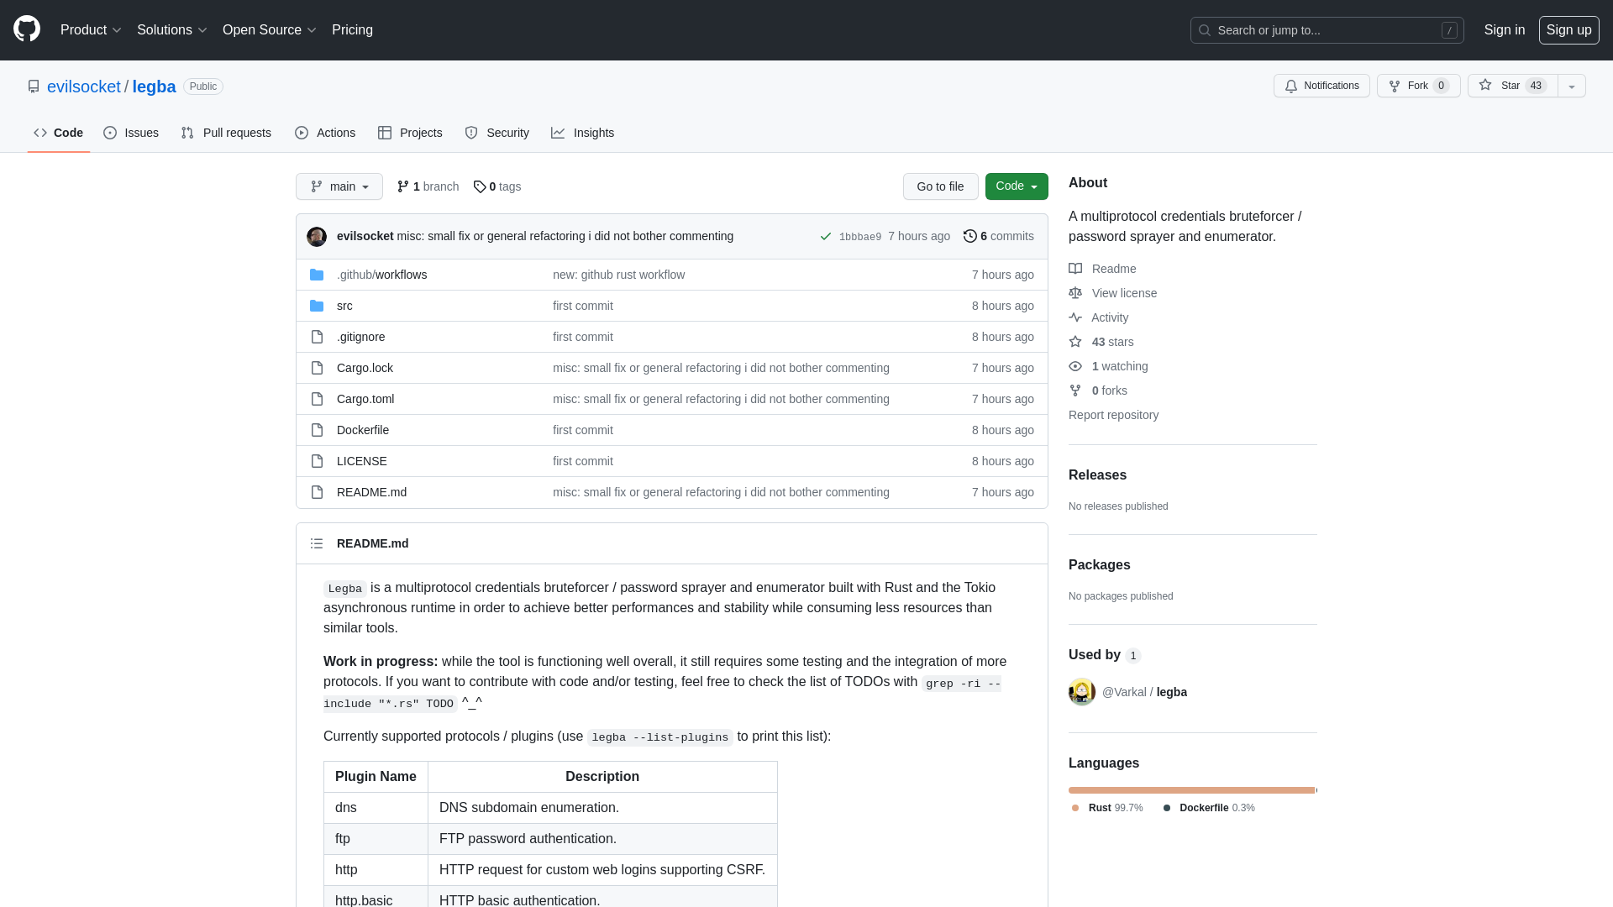Viewport: 1613px width, 907px height.
Task: Click the Activity pulse icon
Action: [x=1075, y=317]
